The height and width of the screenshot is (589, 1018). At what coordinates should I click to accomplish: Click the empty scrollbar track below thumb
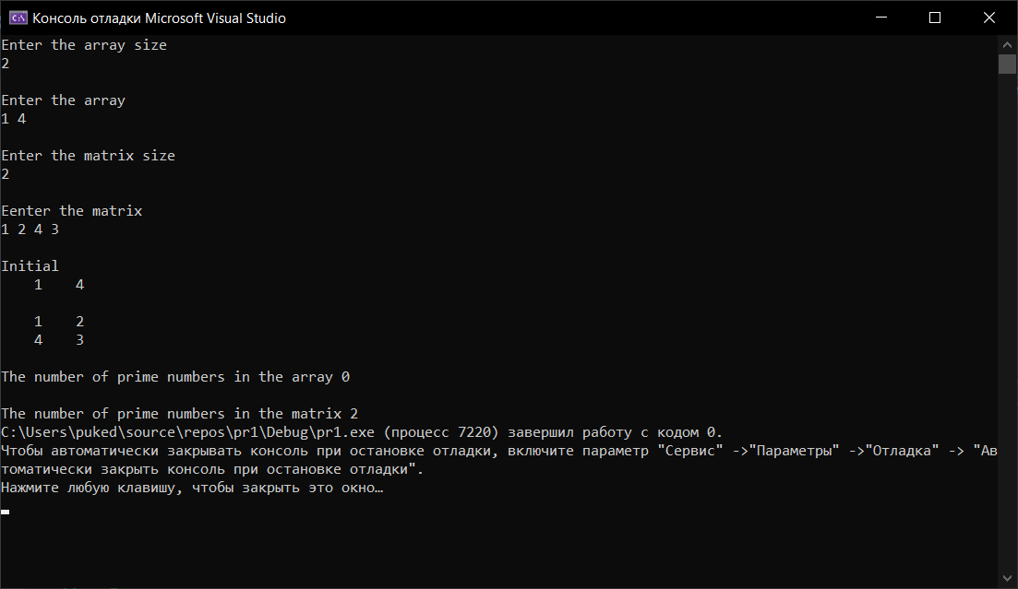point(1007,323)
